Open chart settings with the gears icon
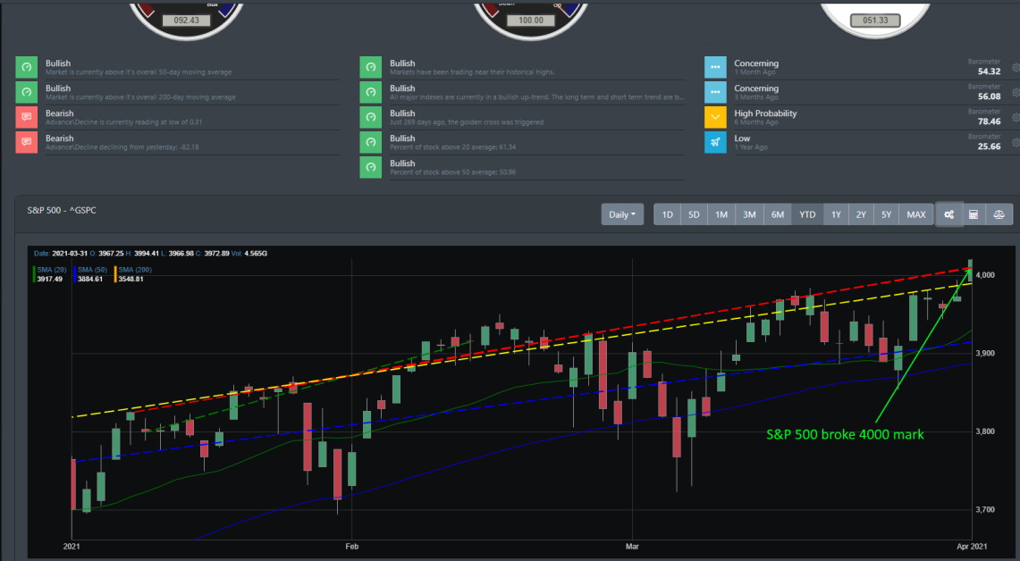Viewport: 1020px width, 561px height. click(949, 214)
